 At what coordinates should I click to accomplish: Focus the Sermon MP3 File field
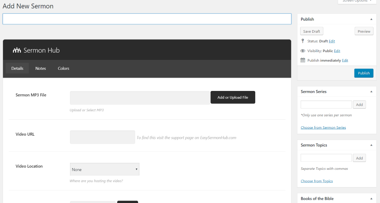[140, 98]
